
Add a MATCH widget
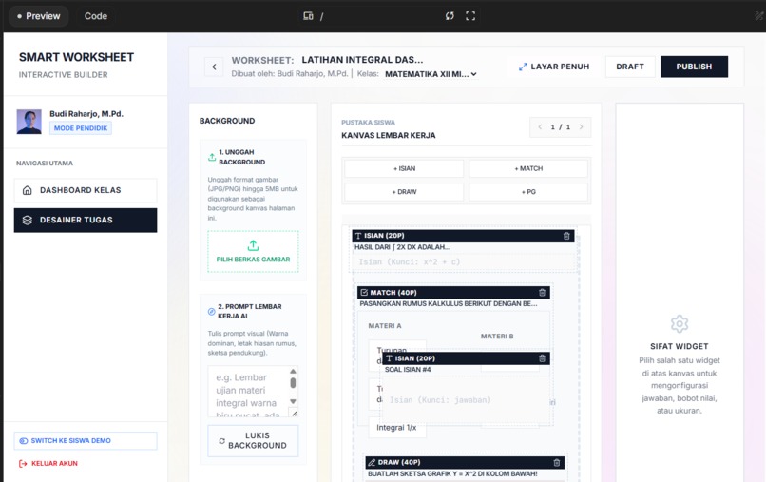[x=528, y=168]
